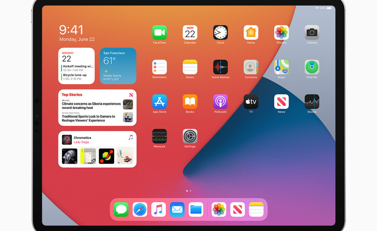The image size is (377, 231).
Task: Tap the Wi-Fi status icon
Action: tap(317, 8)
